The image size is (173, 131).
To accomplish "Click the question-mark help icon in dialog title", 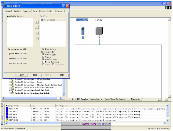I will 64,6.
